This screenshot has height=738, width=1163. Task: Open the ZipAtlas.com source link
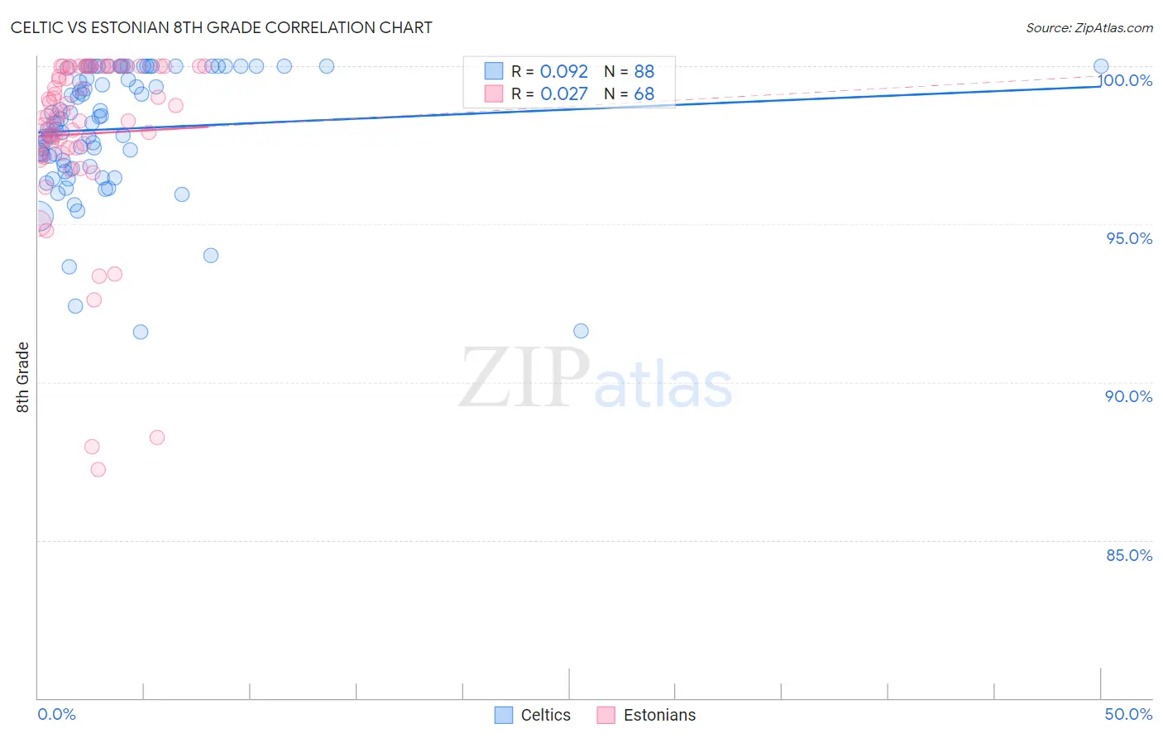pos(1089,27)
